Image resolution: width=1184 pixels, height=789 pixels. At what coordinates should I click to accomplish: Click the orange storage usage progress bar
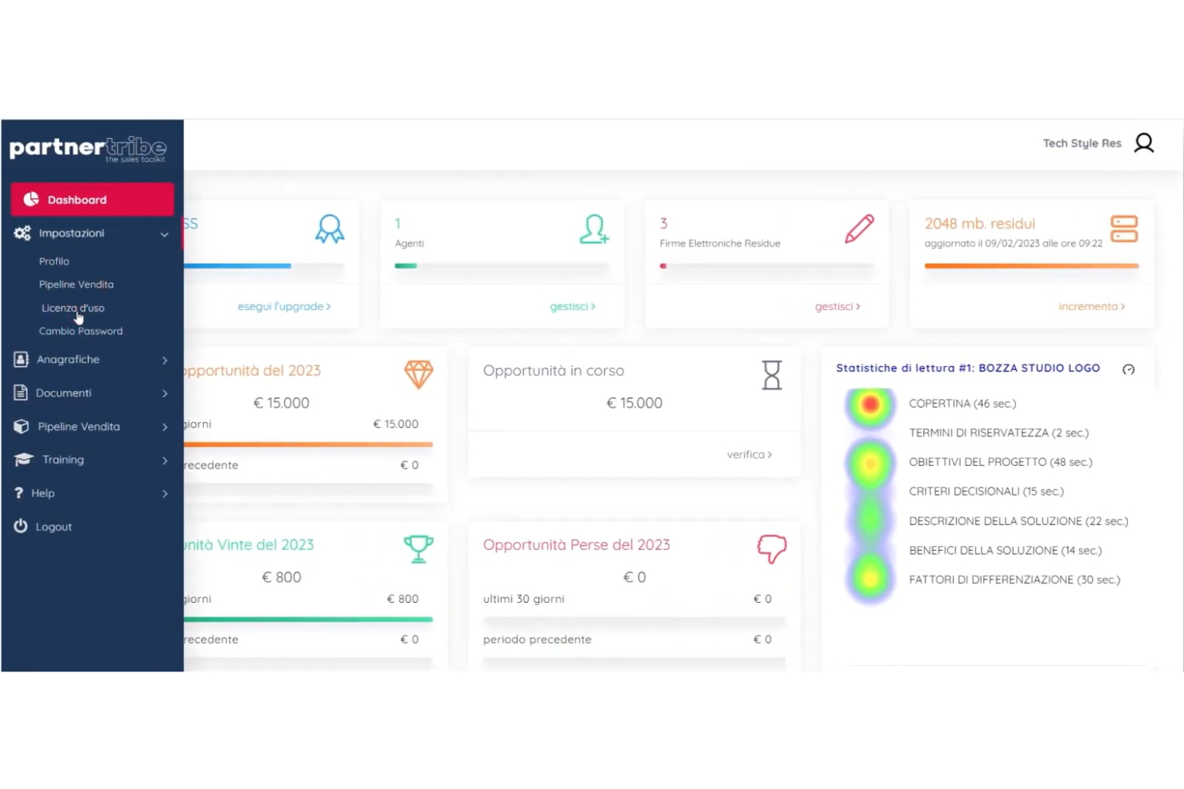click(x=1030, y=265)
